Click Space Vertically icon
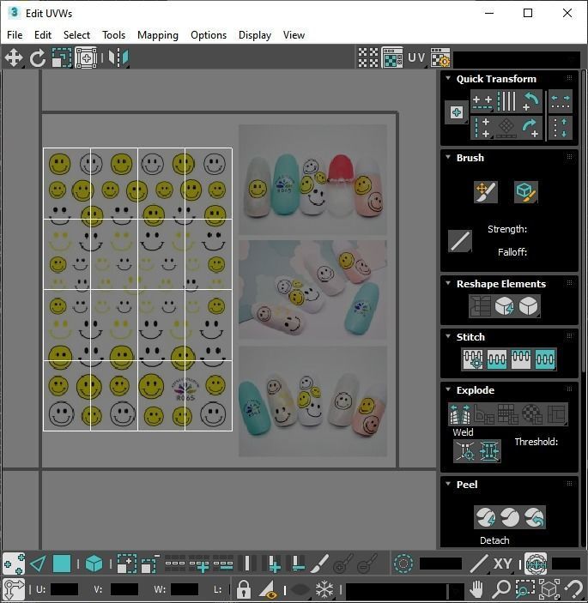The width and height of the screenshot is (588, 603). coord(561,128)
